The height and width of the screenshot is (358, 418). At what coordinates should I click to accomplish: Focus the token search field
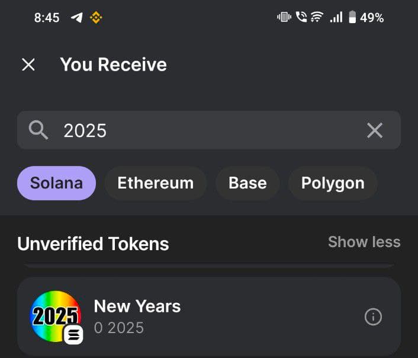tap(209, 130)
